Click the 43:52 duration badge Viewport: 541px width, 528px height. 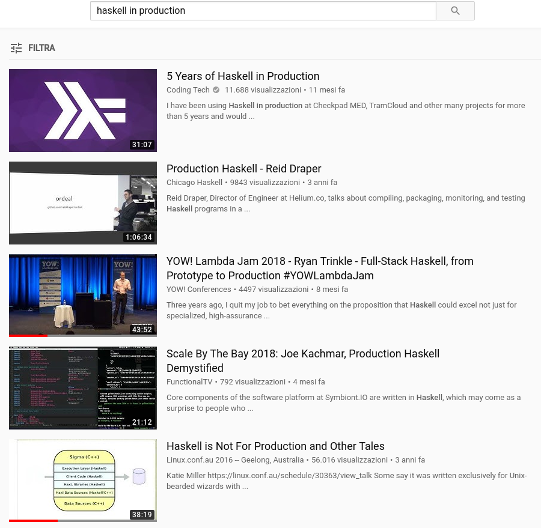pyautogui.click(x=142, y=329)
